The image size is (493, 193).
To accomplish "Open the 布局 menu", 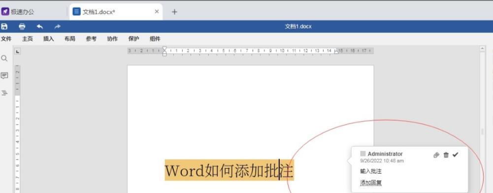I will tap(70, 39).
